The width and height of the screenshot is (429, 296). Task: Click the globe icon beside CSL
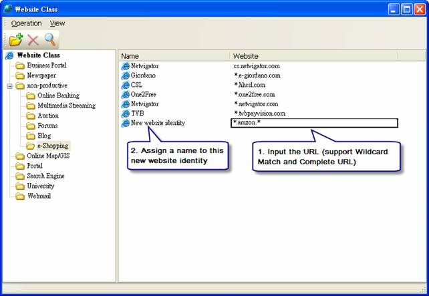coord(126,86)
